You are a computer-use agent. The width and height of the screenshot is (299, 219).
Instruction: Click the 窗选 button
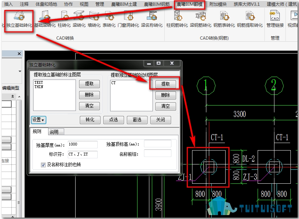[x=137, y=120]
